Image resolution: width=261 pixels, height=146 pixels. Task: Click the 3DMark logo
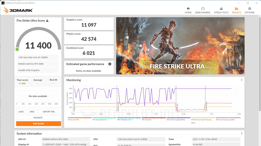pos(18,10)
